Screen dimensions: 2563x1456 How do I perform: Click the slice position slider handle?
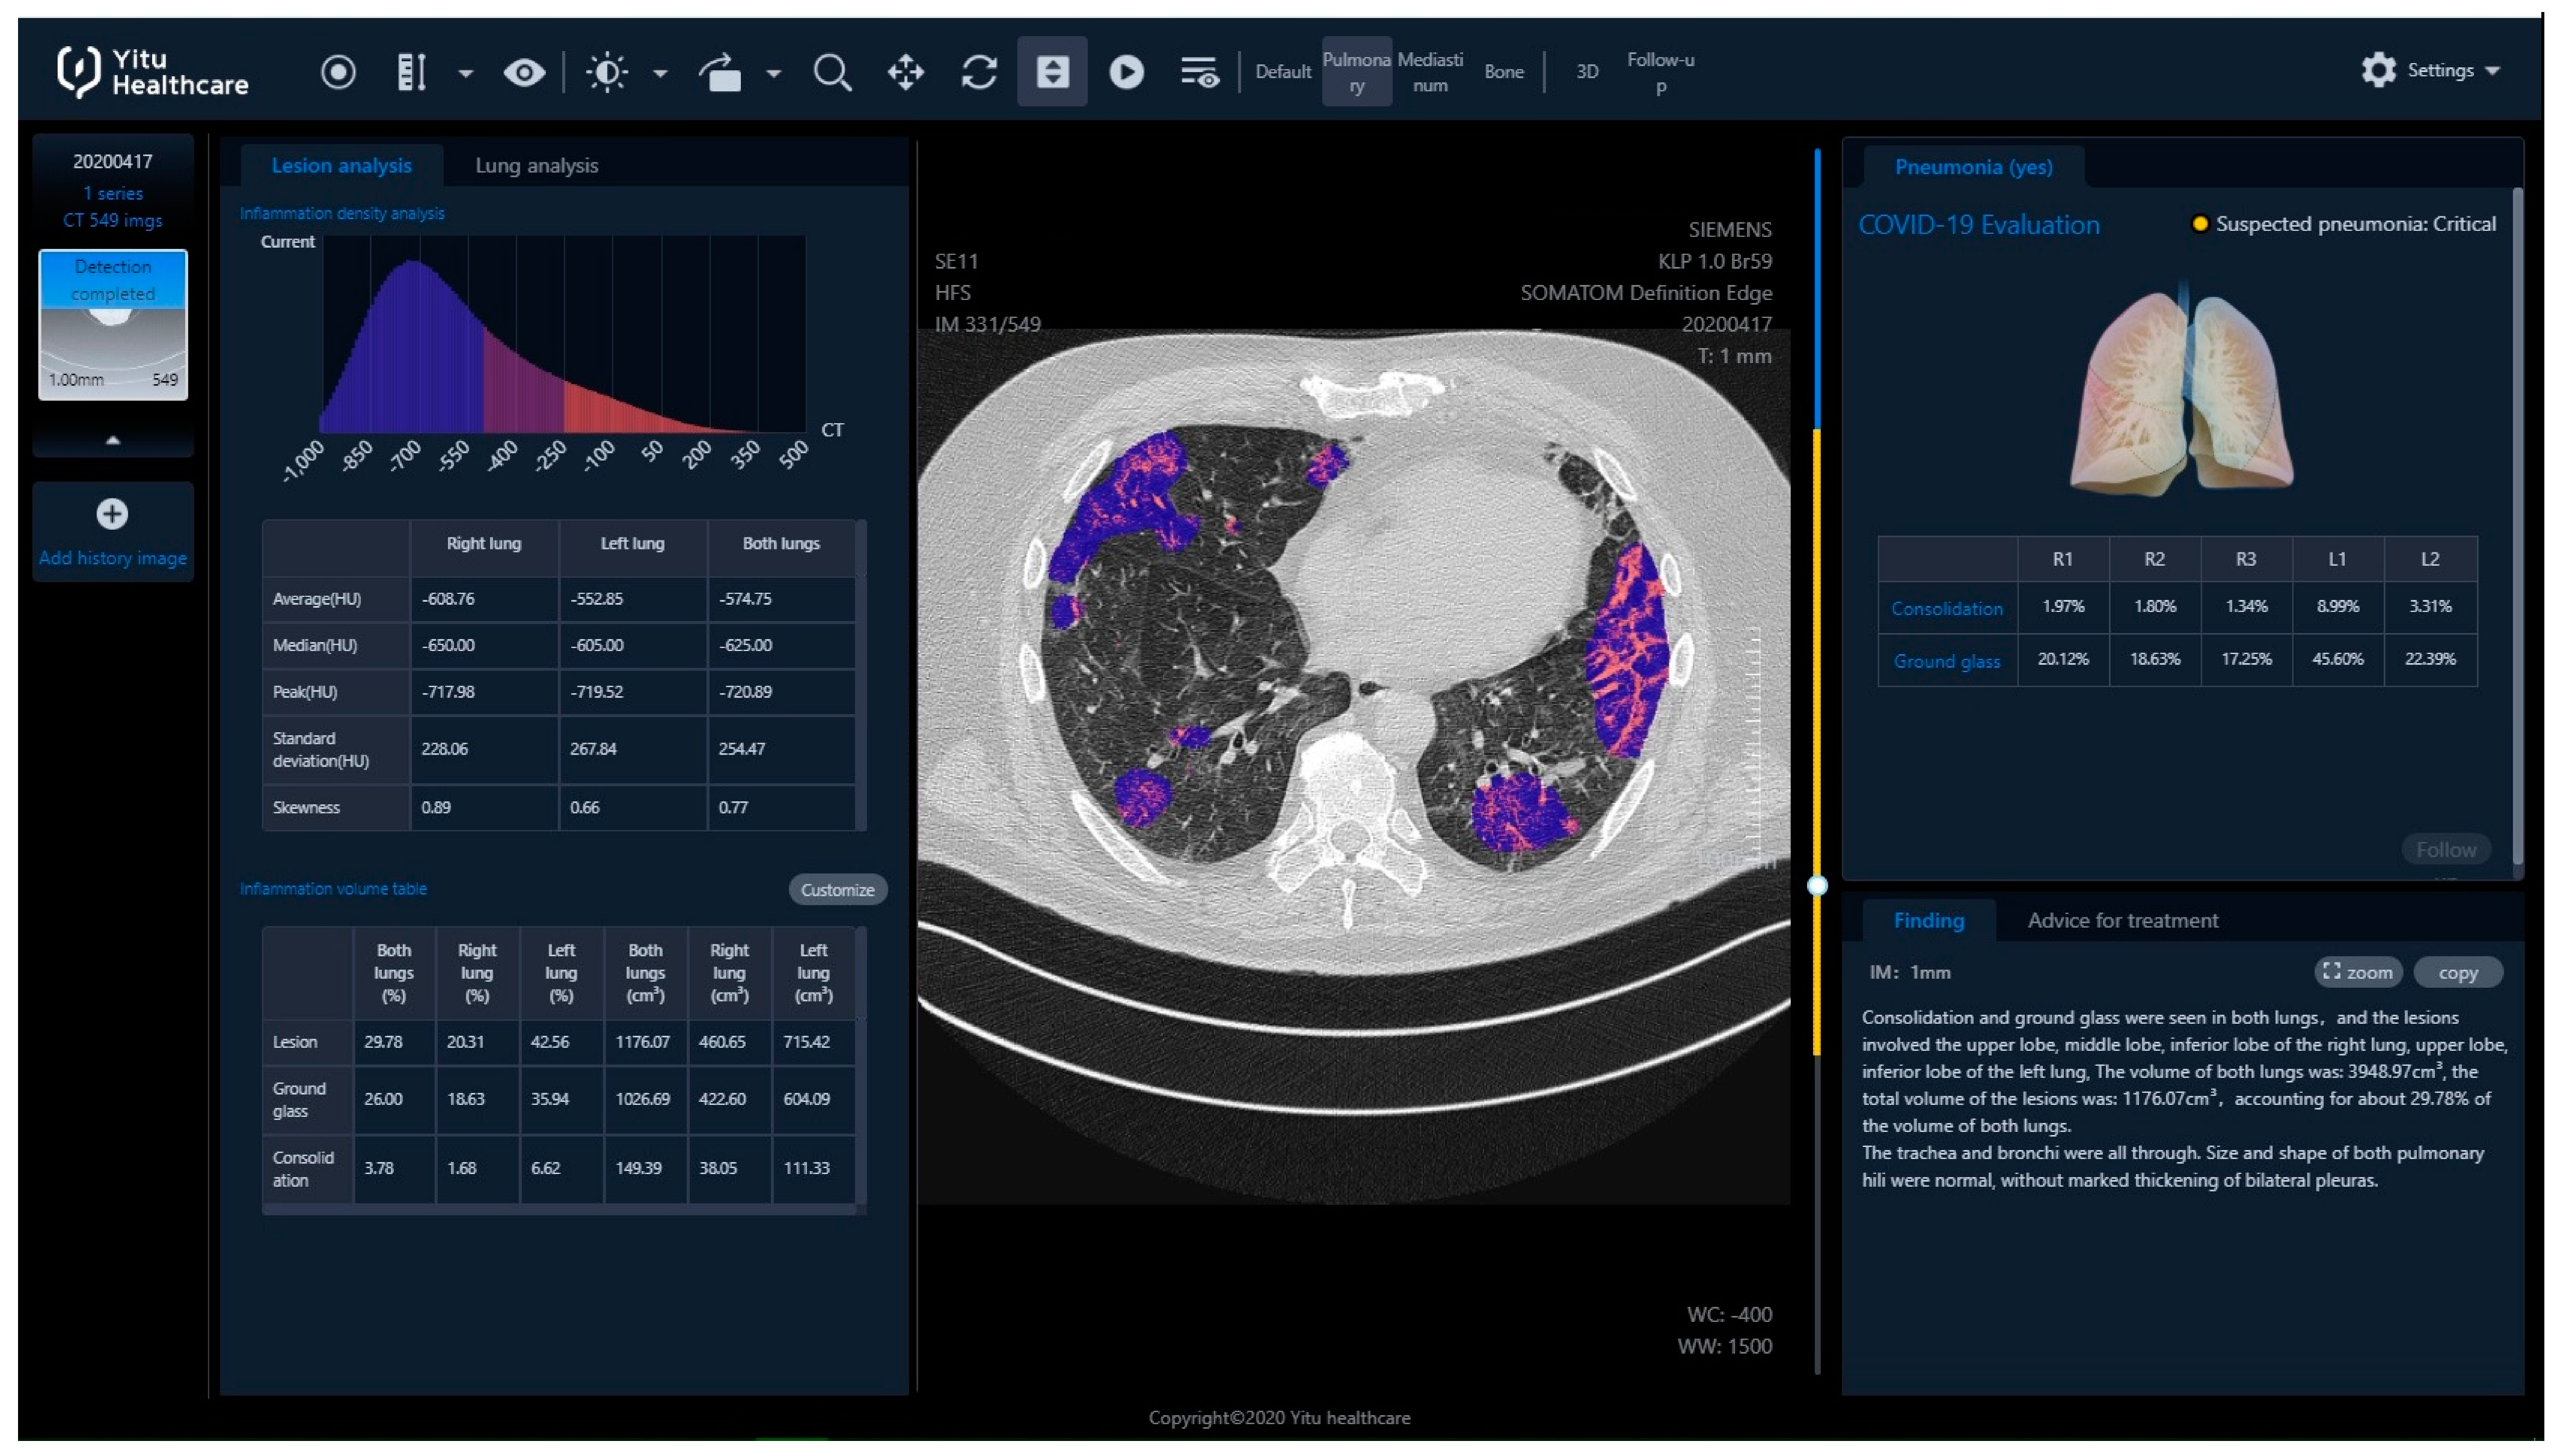pyautogui.click(x=1817, y=885)
